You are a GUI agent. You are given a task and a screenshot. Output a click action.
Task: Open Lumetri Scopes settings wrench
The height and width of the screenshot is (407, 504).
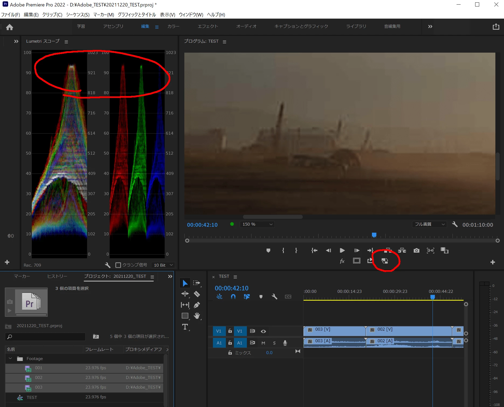pos(108,265)
